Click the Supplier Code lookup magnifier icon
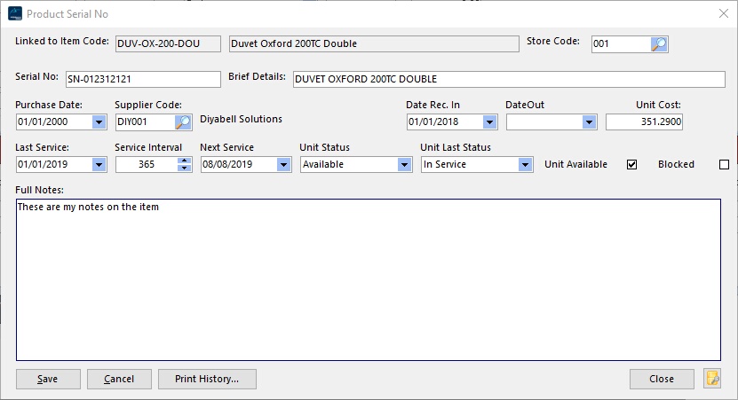Screen dimensions: 738x400 [x=183, y=122]
